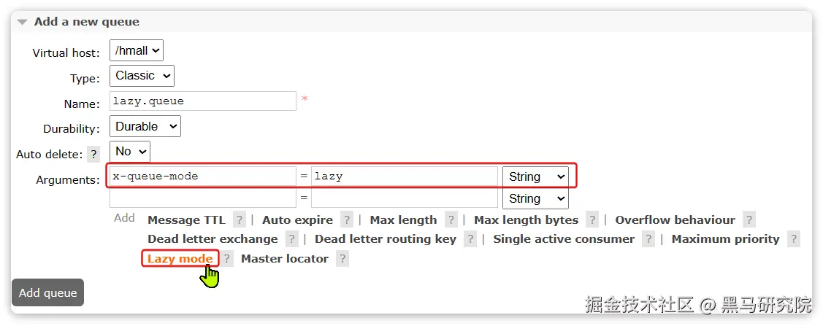Open String type dropdown for x-queue-mode argument
823x326 pixels.
535,176
